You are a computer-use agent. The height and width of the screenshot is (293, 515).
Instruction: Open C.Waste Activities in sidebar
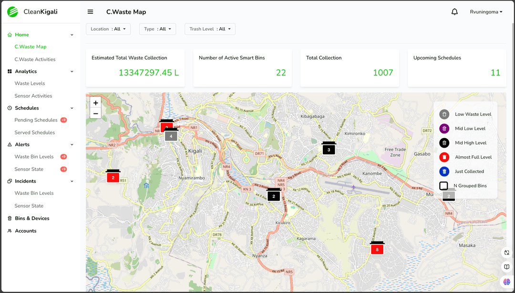35,60
